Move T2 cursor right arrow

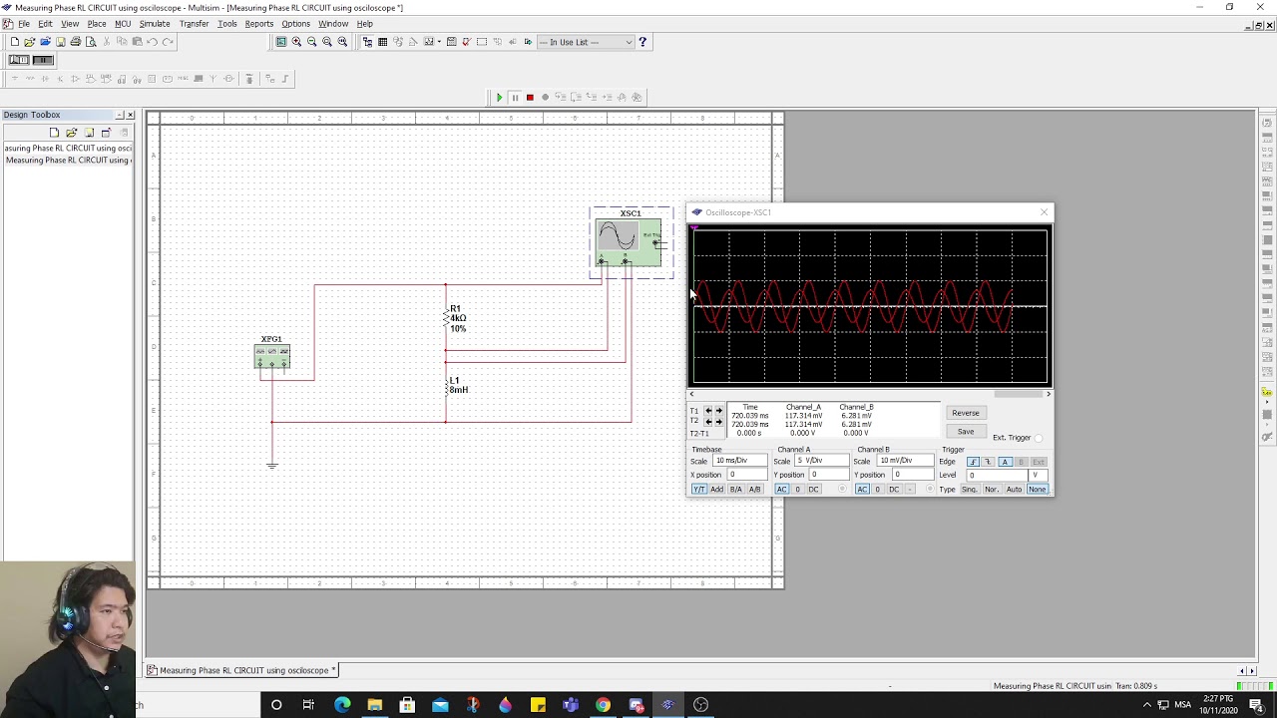click(x=719, y=422)
